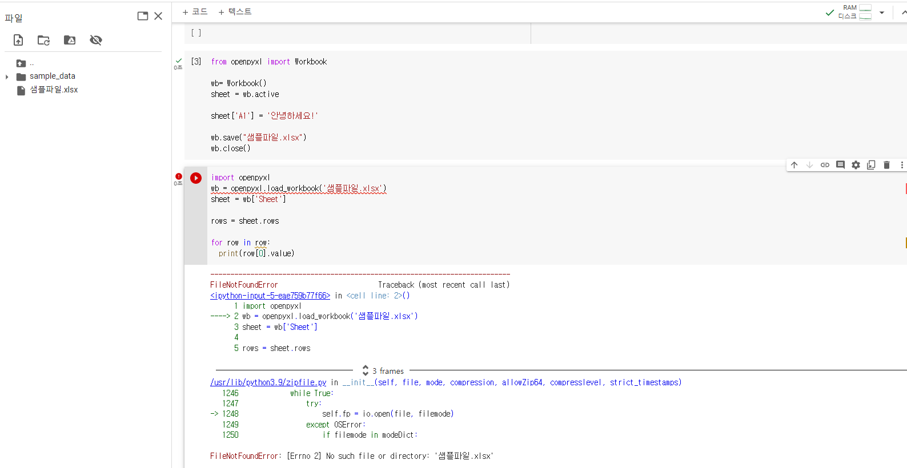Viewport: 907px width, 468px height.
Task: Run the openpyxl load_workbook cell
Action: [196, 178]
